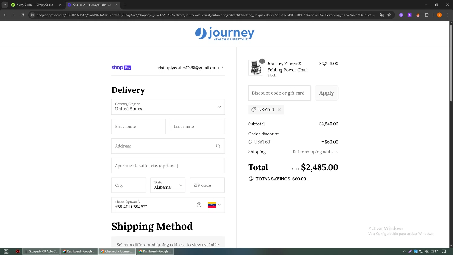Open the notification center icon
This screenshot has width=453, height=255.
tap(444, 251)
